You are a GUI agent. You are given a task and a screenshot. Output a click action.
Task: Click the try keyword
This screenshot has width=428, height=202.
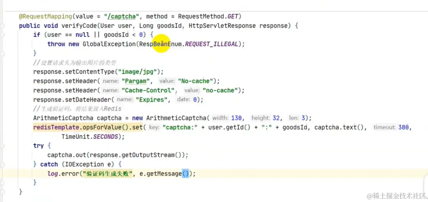click(x=38, y=146)
